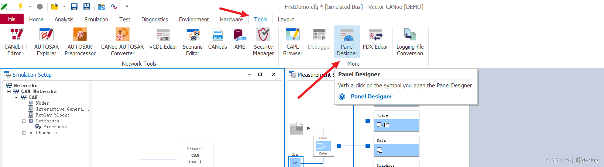
Task: Open the Security Manager
Action: 263,42
